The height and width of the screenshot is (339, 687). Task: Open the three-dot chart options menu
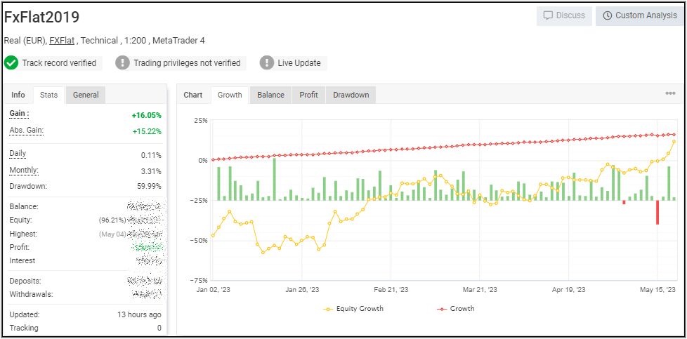pos(670,94)
